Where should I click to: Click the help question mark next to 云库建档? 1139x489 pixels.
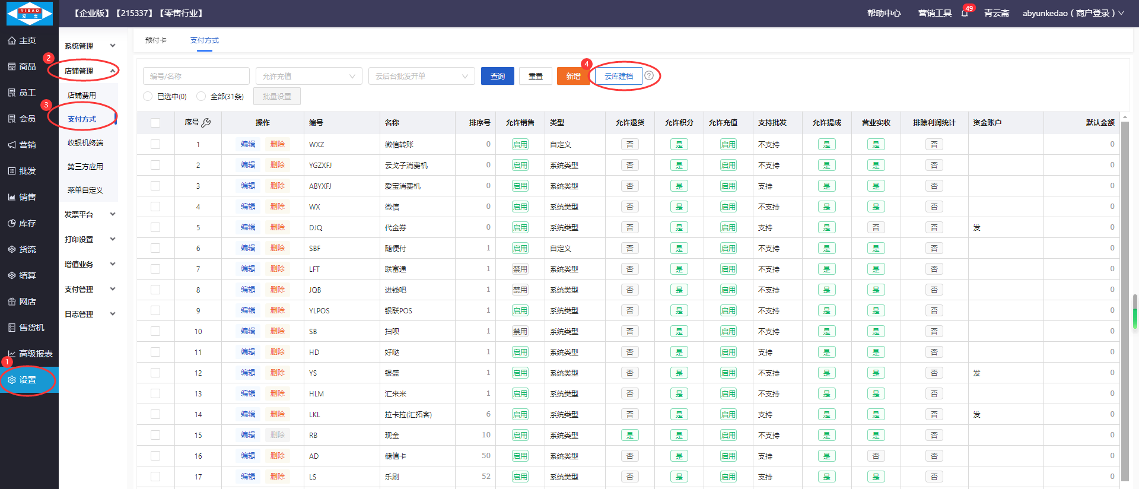[x=649, y=76]
